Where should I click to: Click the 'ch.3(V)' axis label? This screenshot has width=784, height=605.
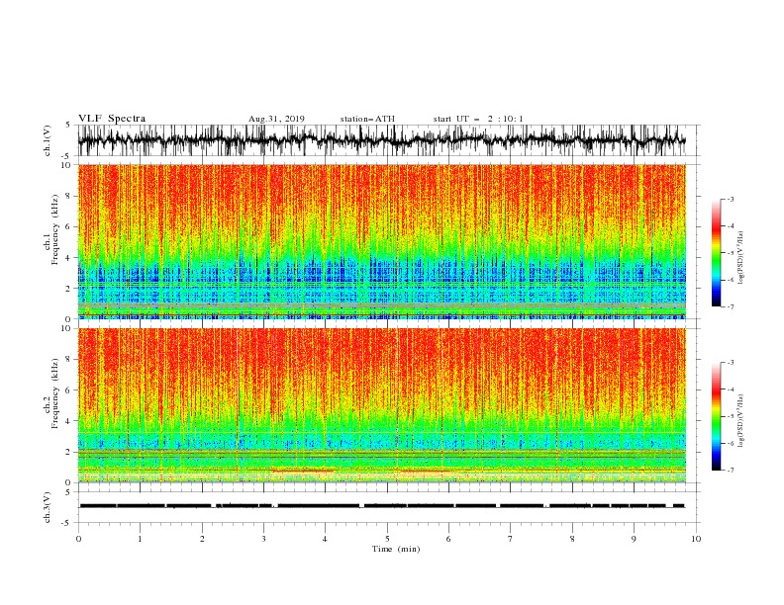(48, 507)
